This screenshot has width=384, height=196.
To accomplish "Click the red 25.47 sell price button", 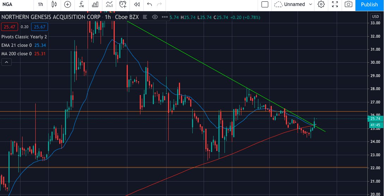I will [x=10, y=27].
